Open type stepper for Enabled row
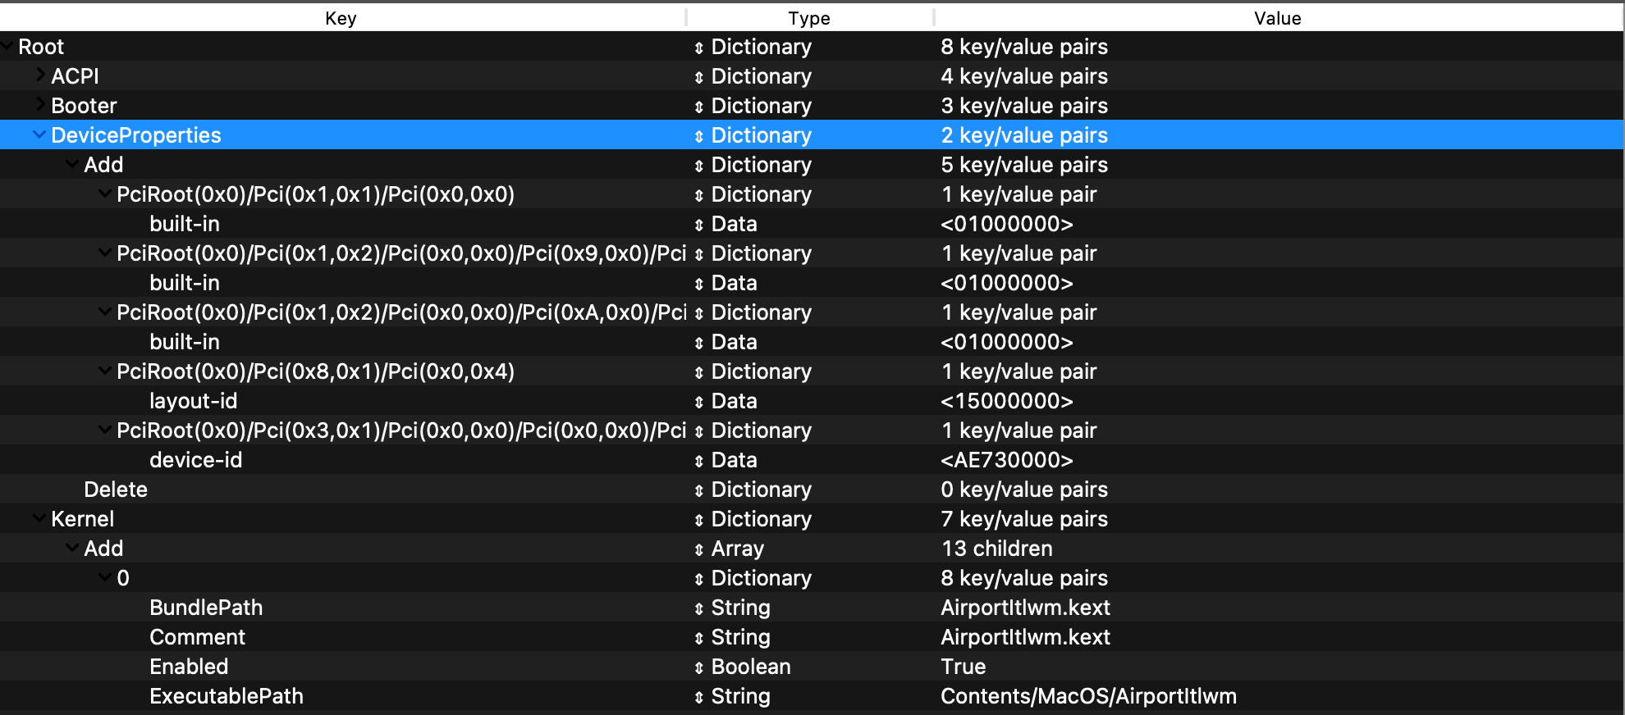1625x715 pixels. pos(698,667)
